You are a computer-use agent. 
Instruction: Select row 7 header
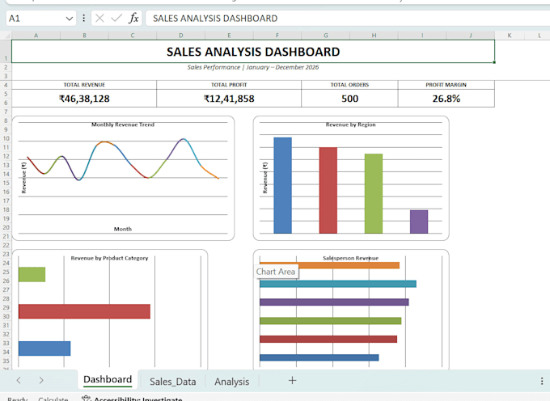pyautogui.click(x=6, y=112)
